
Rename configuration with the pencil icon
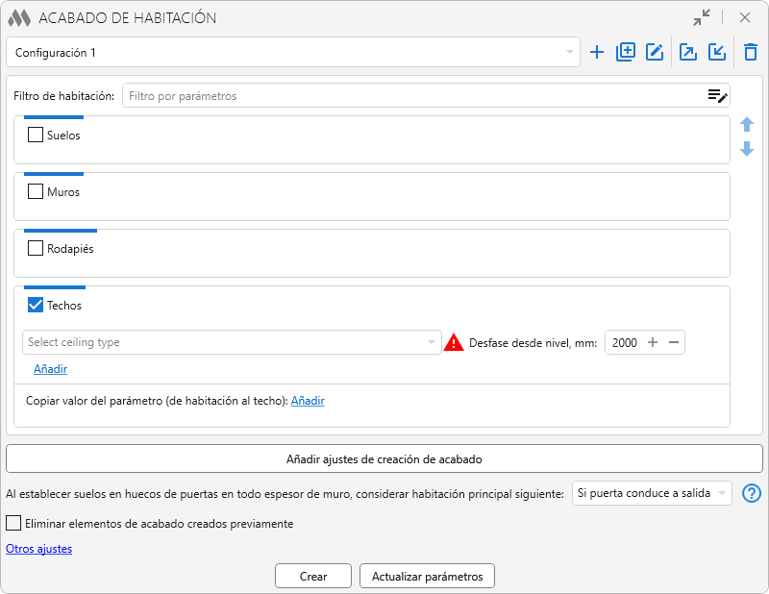coord(655,53)
